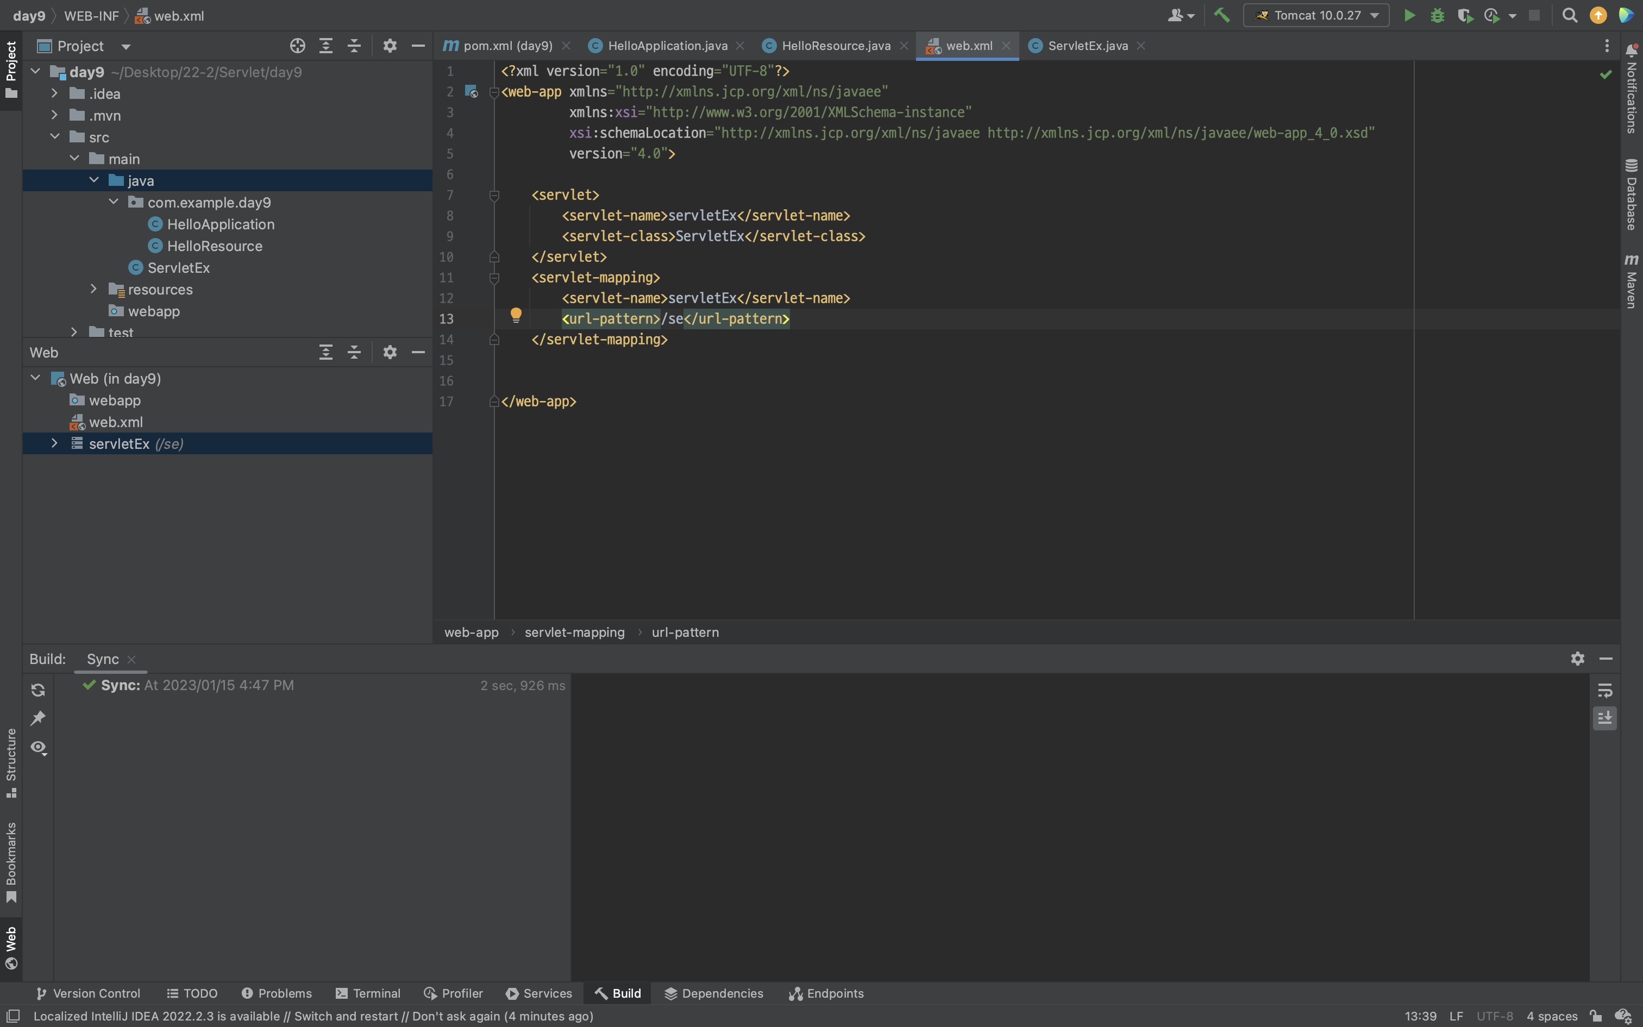Click the 4 spaces indent setting in status bar
Screen dimensions: 1643x1027
tap(1552, 1016)
